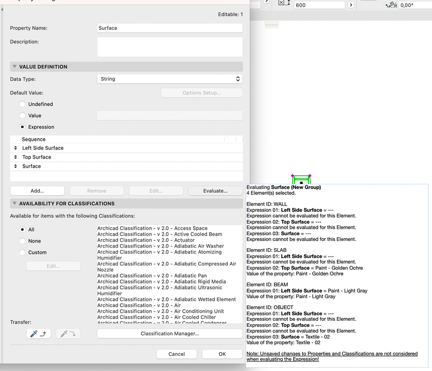Select the green object in the canvas
432x371 pixels.
pos(301,180)
